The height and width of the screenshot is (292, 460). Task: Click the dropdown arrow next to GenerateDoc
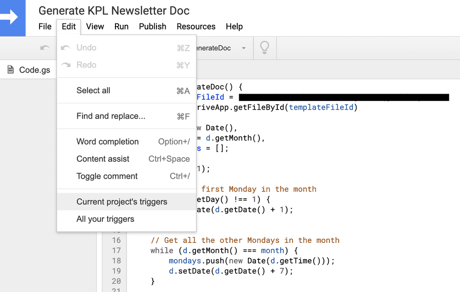click(244, 48)
